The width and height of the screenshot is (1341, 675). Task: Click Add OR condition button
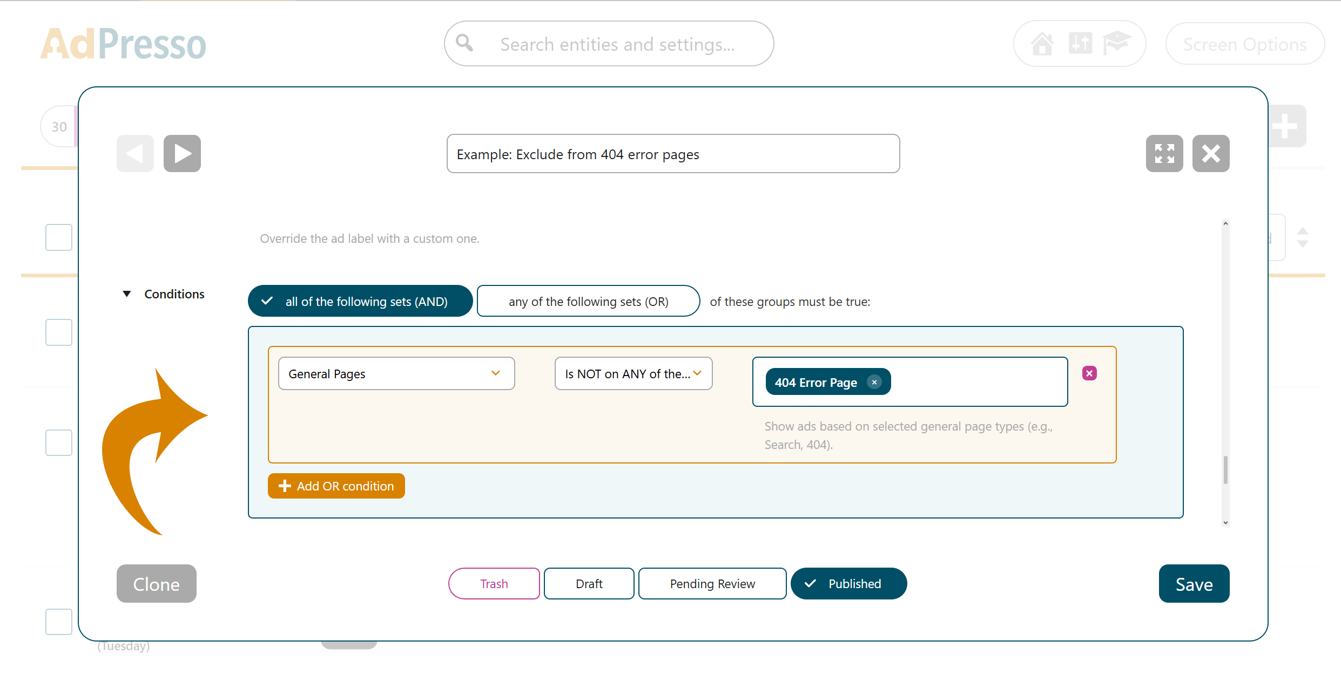click(336, 486)
